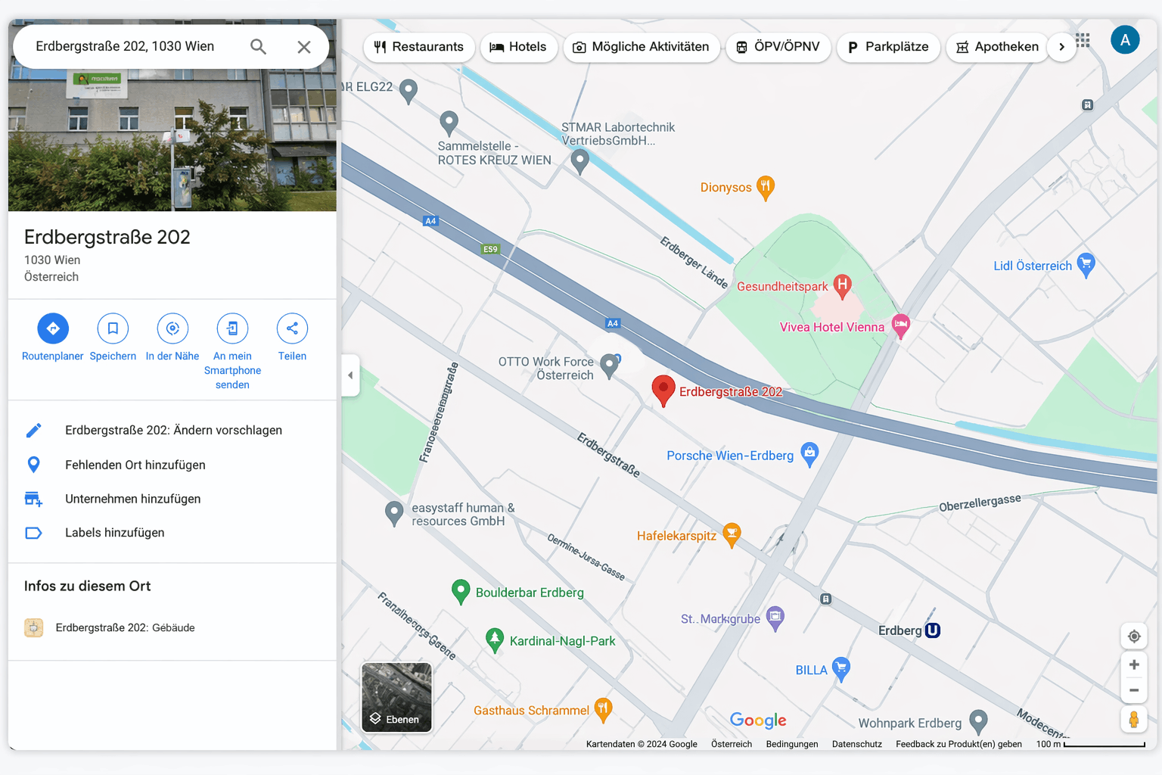Click the Vivea Hotel Vienna marker

tap(900, 325)
